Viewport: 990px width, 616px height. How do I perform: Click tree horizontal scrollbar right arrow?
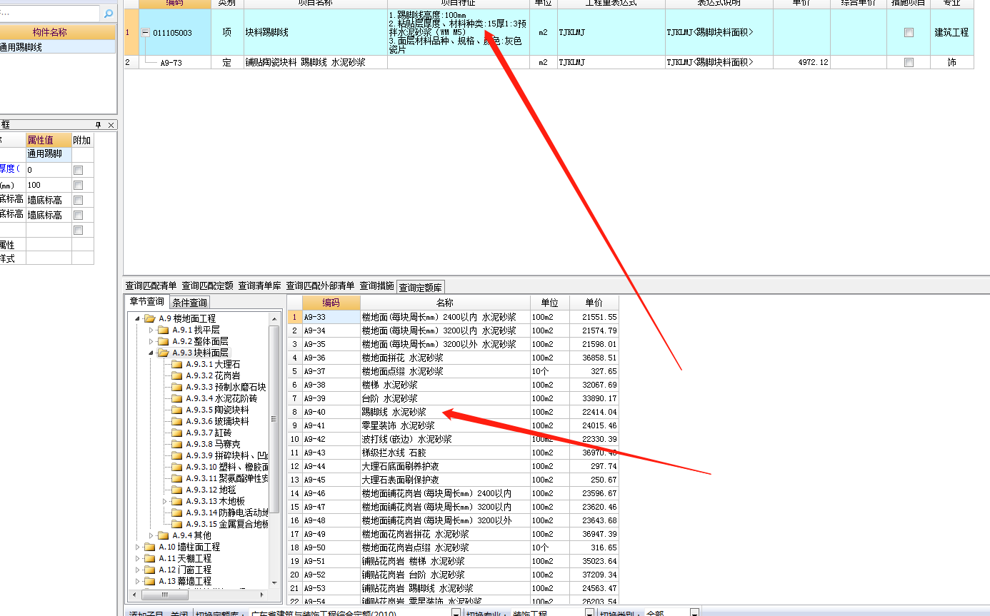pyautogui.click(x=262, y=595)
